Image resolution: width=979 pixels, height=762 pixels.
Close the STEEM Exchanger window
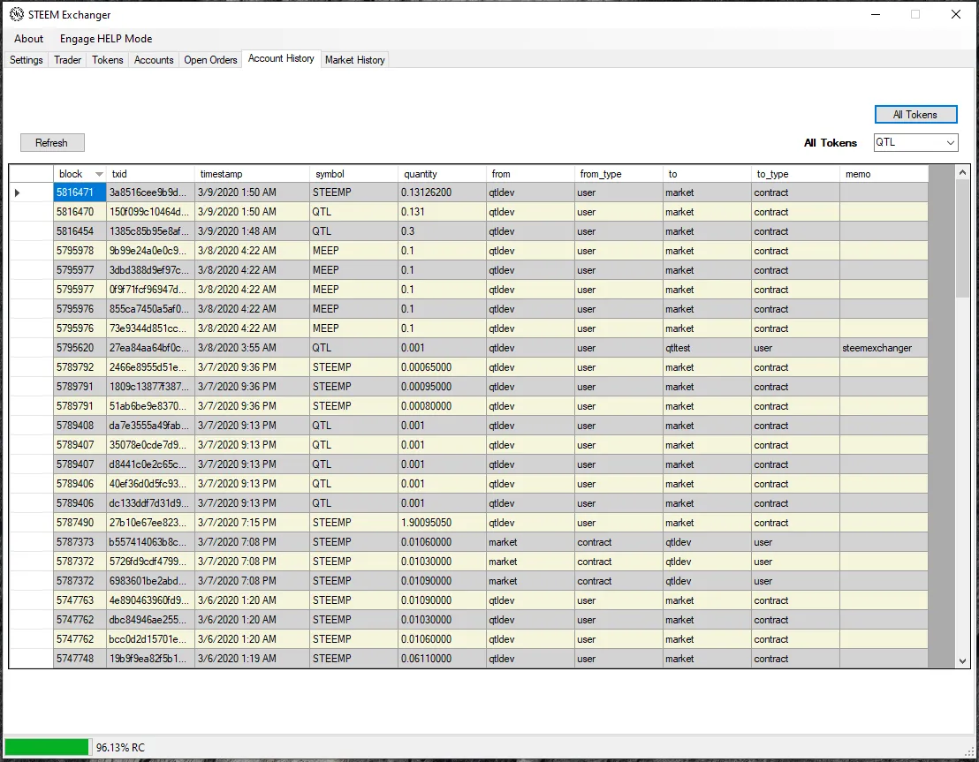pyautogui.click(x=955, y=14)
